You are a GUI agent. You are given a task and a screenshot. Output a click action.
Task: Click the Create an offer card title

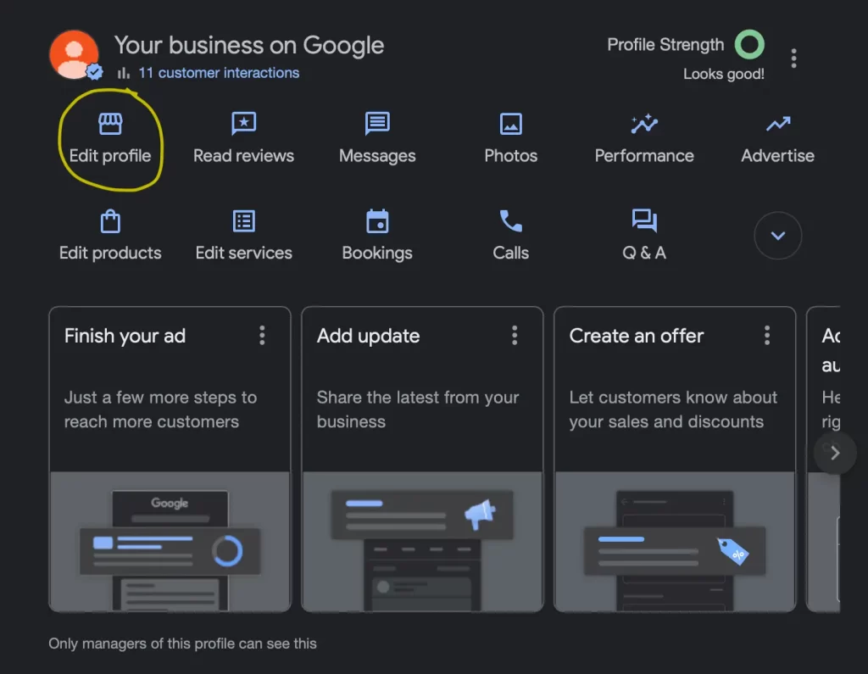tap(637, 336)
